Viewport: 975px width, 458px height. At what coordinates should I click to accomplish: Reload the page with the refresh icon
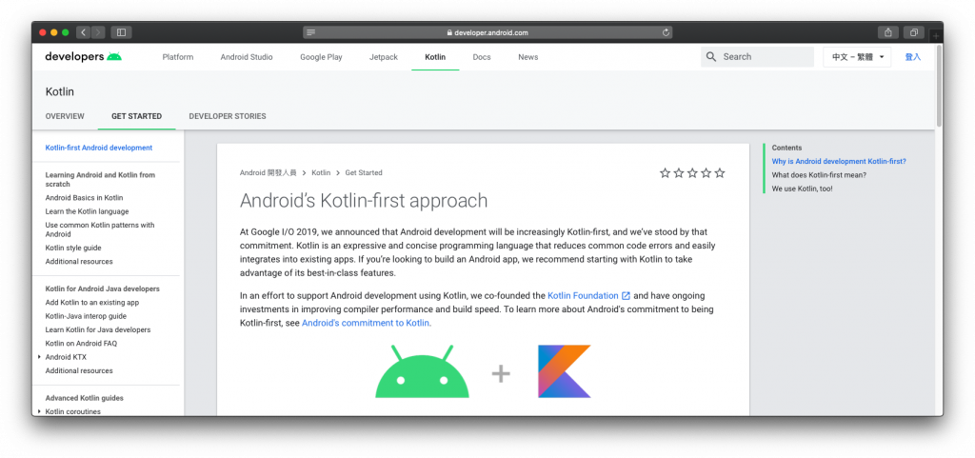[666, 32]
